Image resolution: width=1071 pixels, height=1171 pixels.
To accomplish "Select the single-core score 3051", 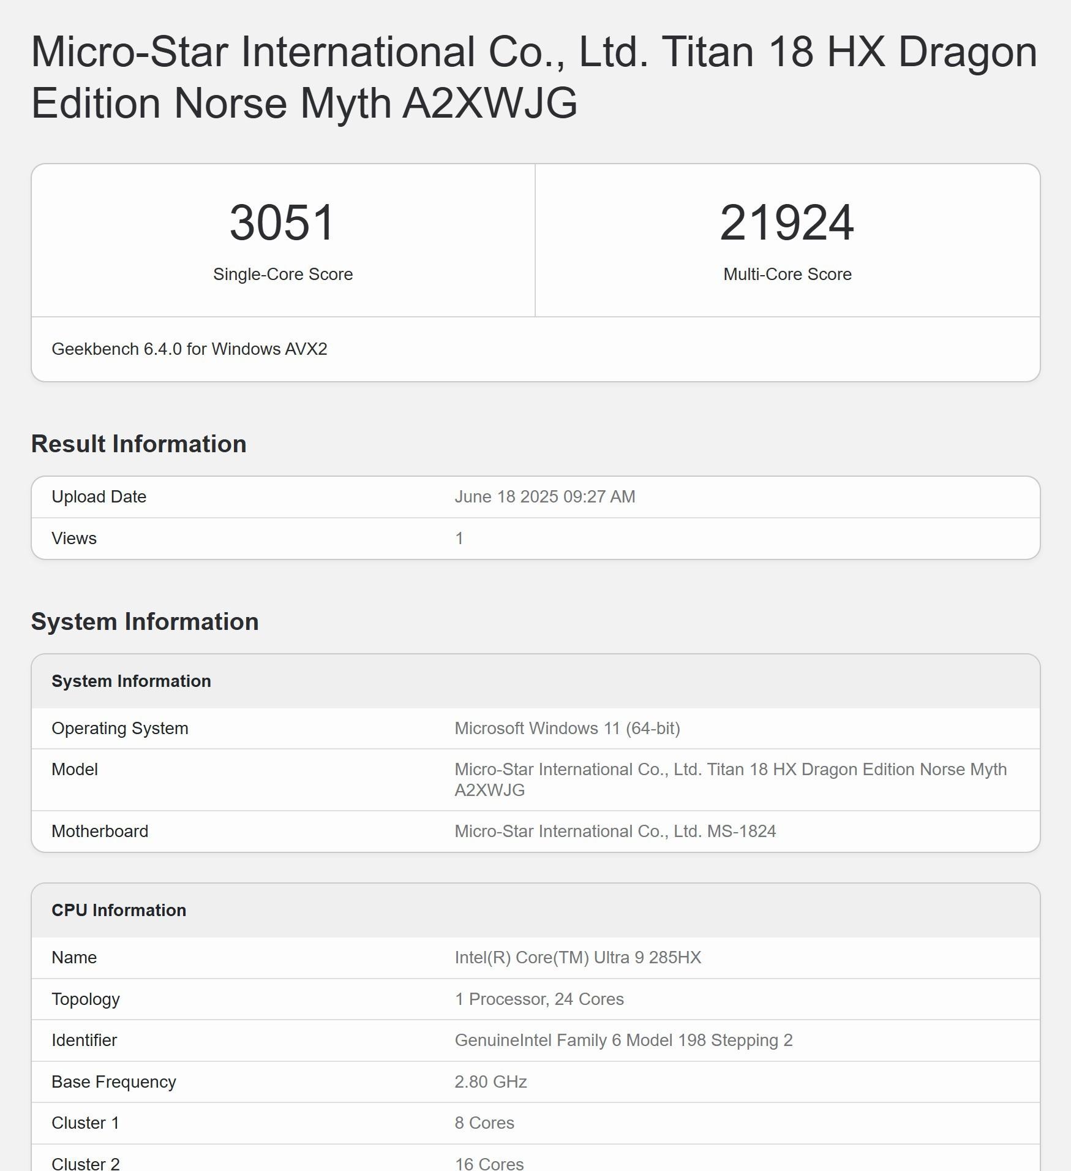I will (282, 222).
